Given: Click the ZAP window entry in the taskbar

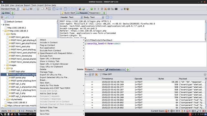Looking at the screenshot, I should pos(27,114).
